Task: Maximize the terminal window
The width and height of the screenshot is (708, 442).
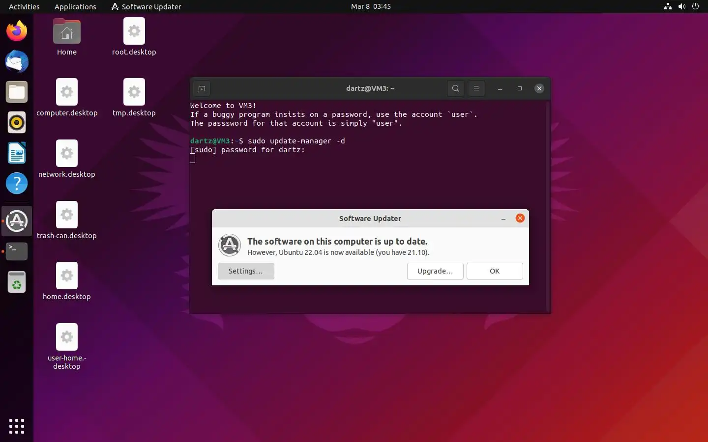Action: click(x=520, y=88)
